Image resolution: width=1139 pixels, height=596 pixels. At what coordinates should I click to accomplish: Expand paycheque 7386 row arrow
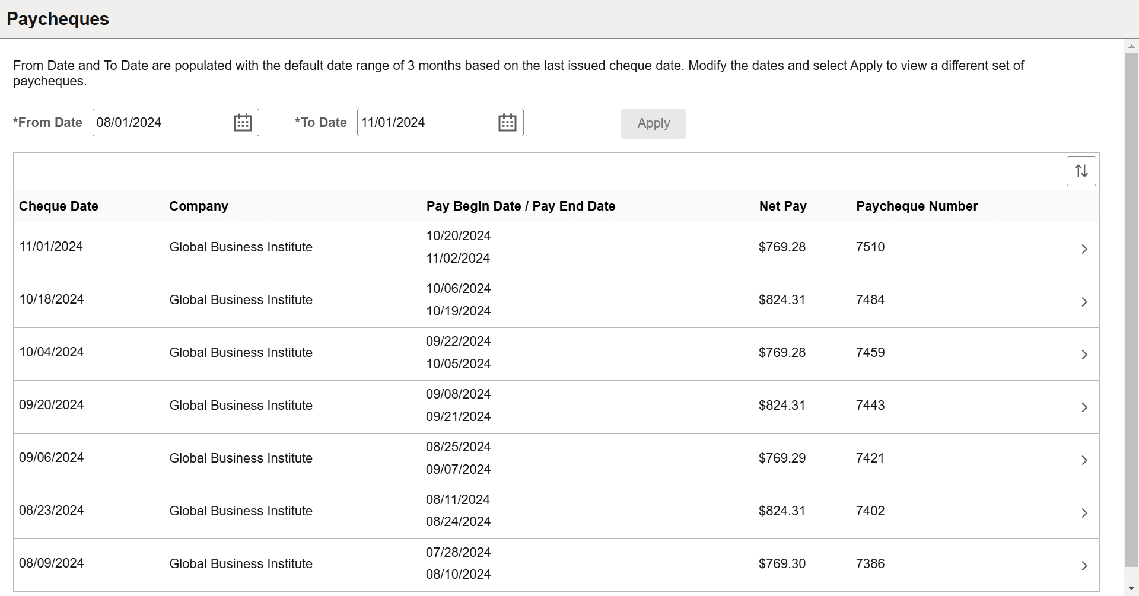click(x=1084, y=566)
